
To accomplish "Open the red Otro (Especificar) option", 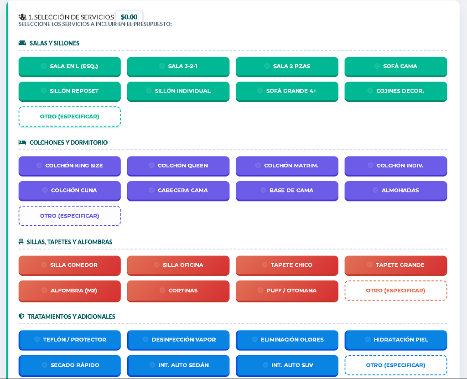I will pos(395,291).
